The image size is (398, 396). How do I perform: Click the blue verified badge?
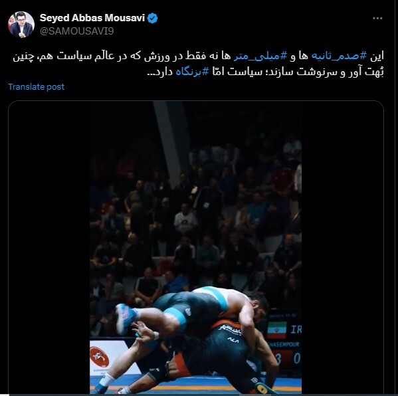[x=153, y=19]
